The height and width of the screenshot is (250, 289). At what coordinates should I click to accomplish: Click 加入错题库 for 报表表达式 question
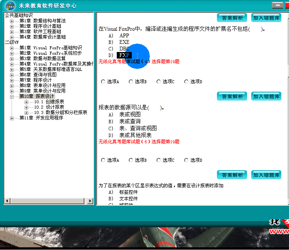coord(266,175)
